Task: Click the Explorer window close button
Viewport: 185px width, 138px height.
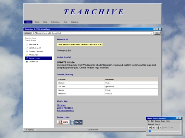Action: pos(160,29)
